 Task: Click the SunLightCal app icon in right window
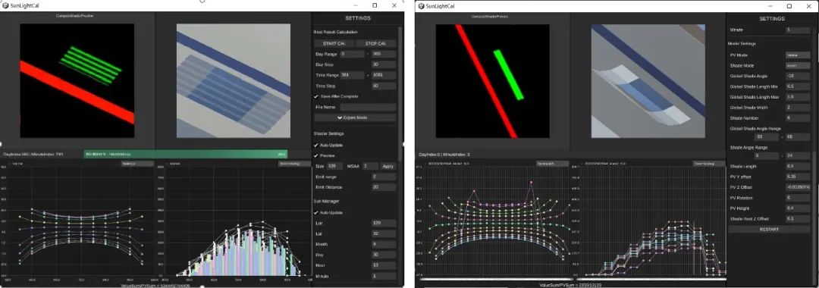click(421, 6)
